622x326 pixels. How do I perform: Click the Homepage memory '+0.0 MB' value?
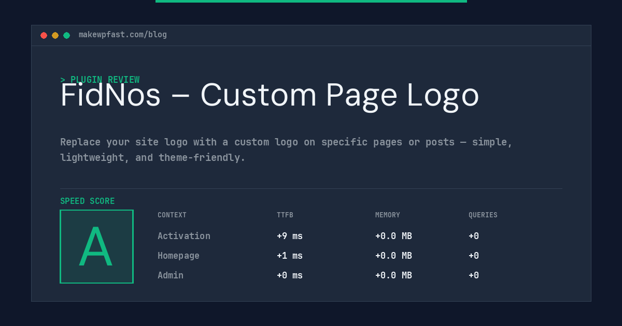pos(393,256)
